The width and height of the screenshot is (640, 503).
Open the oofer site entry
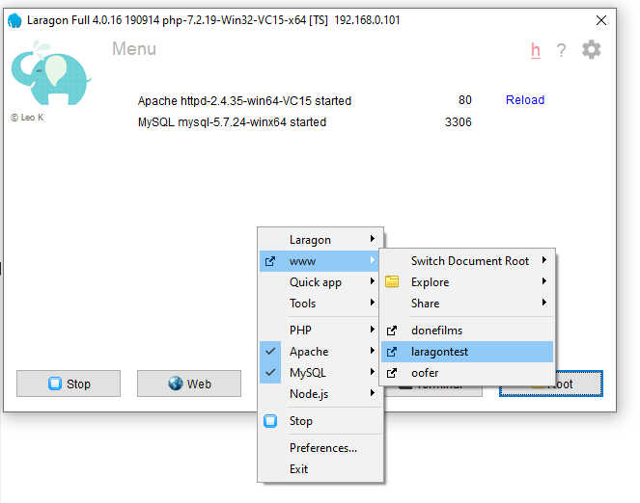(x=467, y=373)
